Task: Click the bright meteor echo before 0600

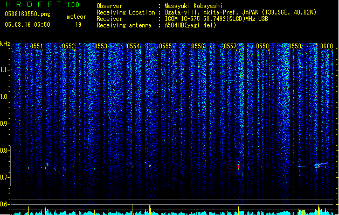Action: (318, 166)
